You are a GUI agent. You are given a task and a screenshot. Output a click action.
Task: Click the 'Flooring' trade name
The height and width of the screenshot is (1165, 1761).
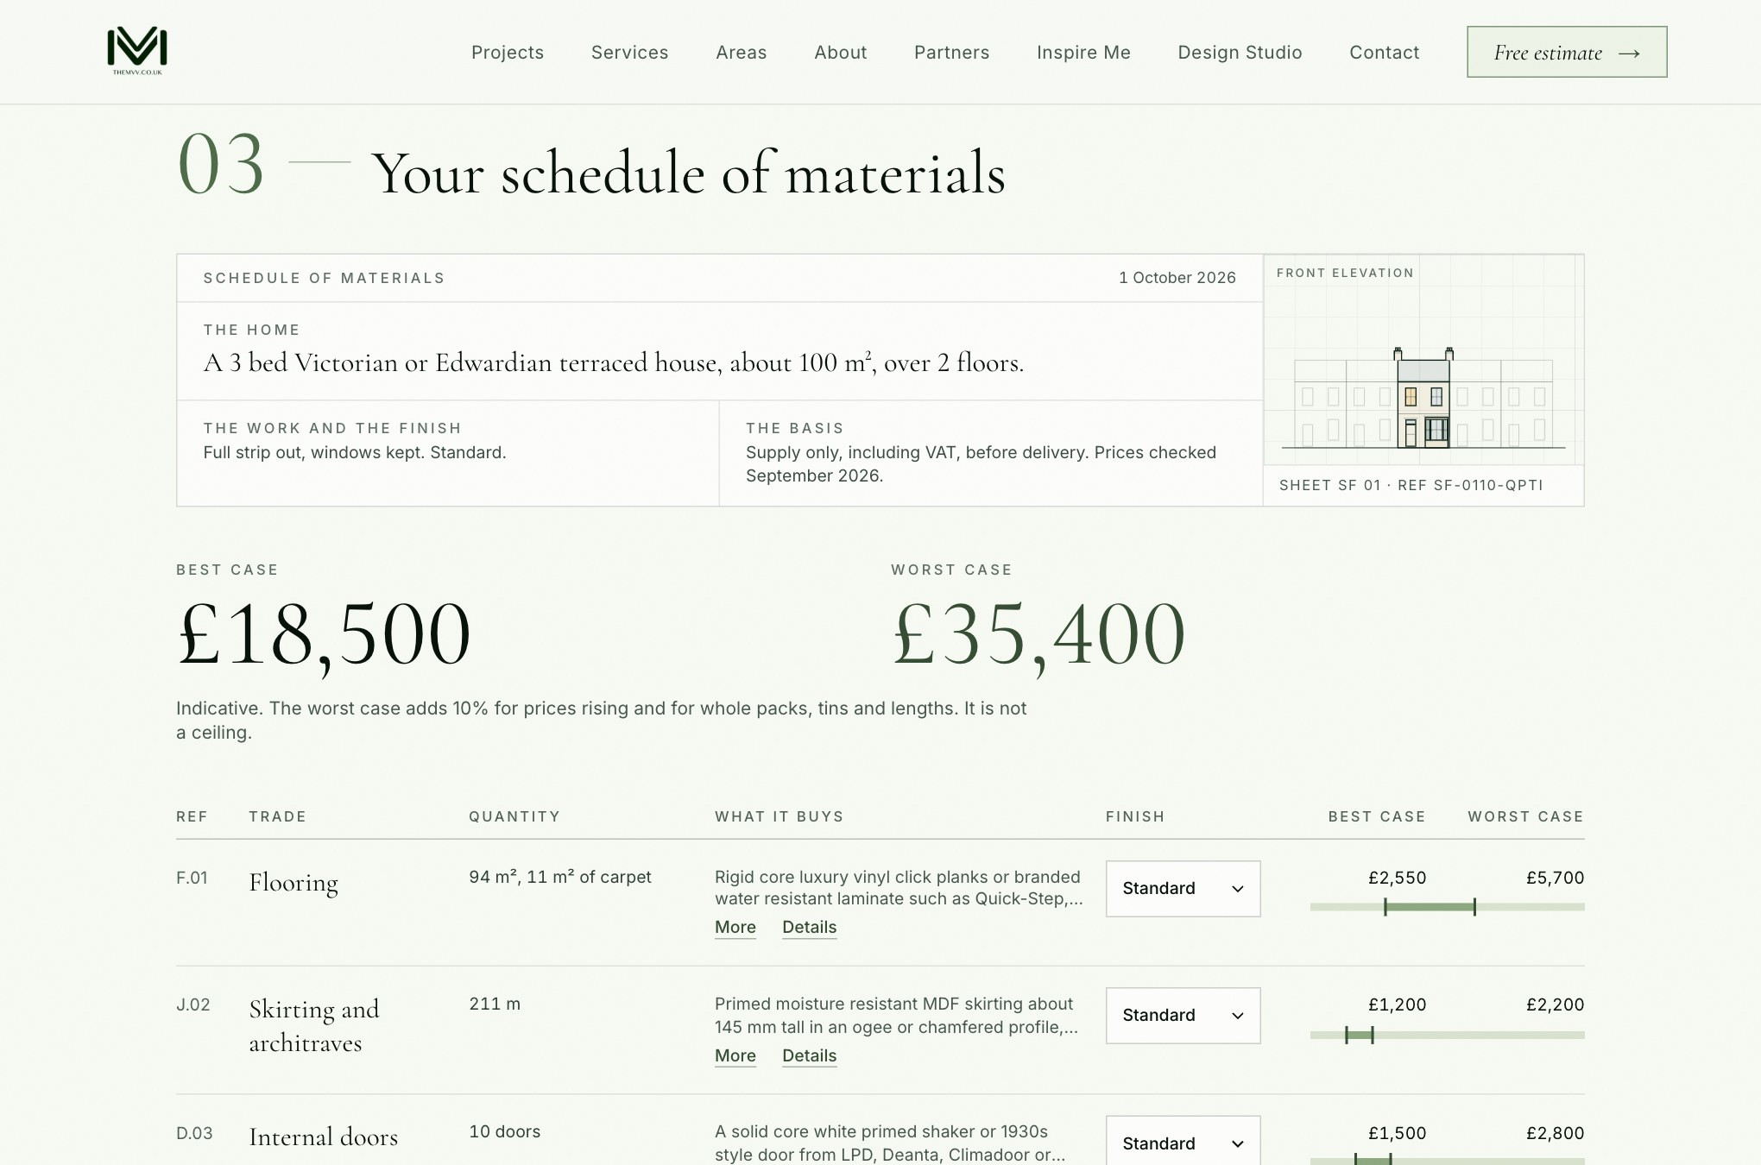293,883
